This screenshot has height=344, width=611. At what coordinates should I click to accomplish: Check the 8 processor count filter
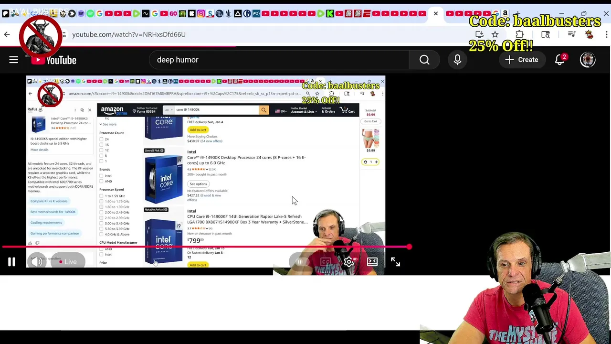tap(101, 156)
